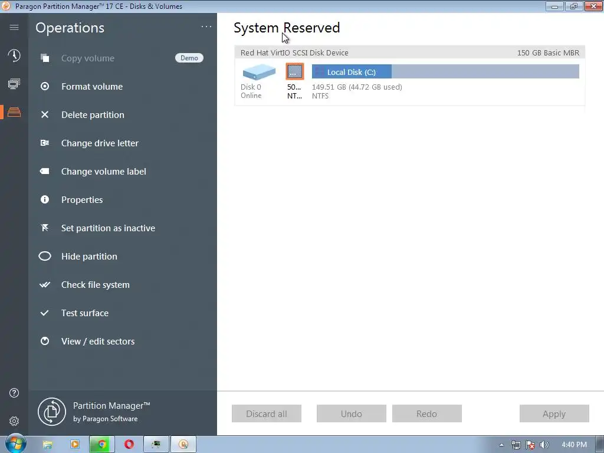Screen dimensions: 604x453
Task: Choose Copy volume operation
Action: tap(87, 58)
